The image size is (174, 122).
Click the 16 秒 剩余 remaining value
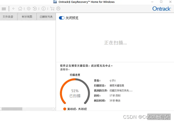115,101
